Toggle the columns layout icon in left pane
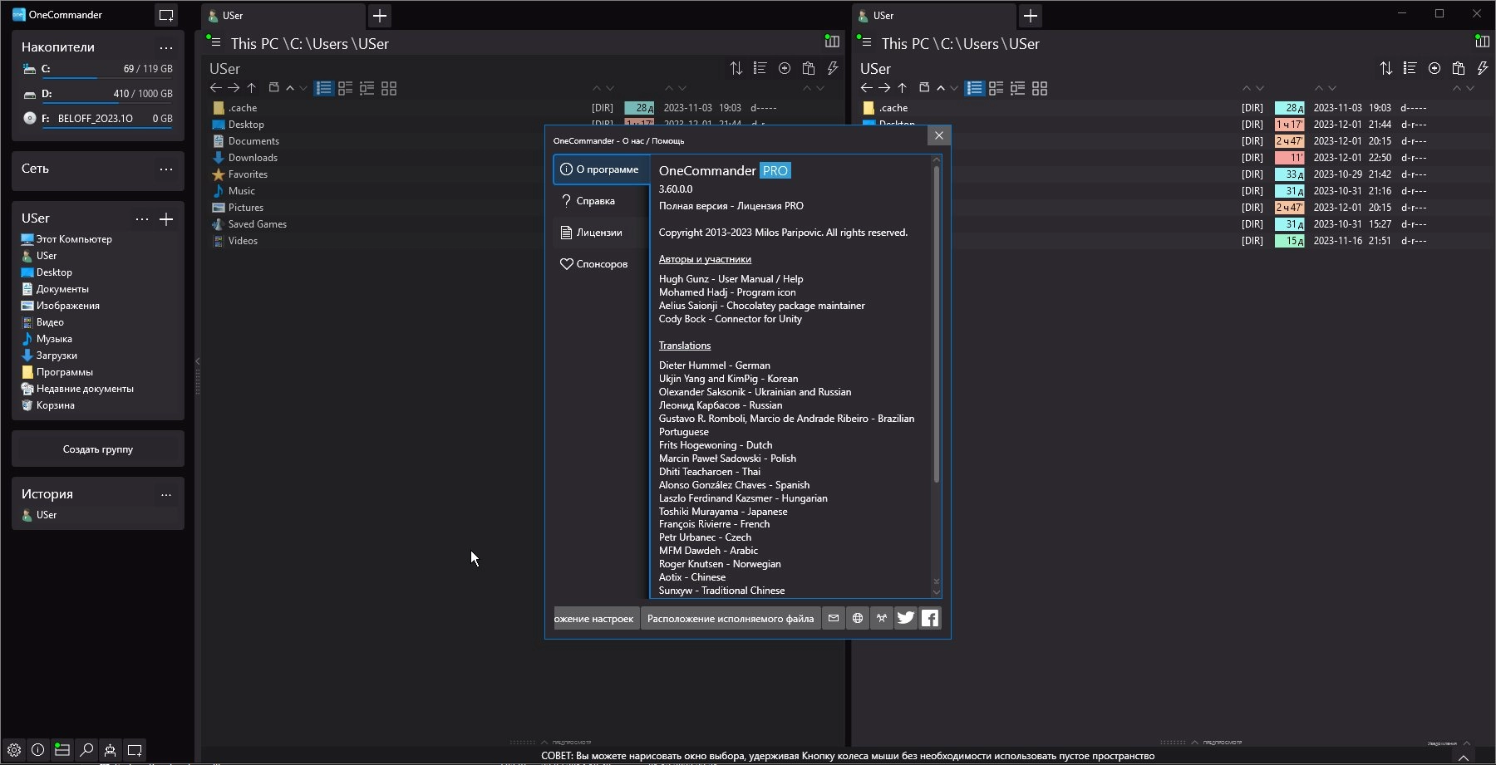The width and height of the screenshot is (1496, 765). 831,41
